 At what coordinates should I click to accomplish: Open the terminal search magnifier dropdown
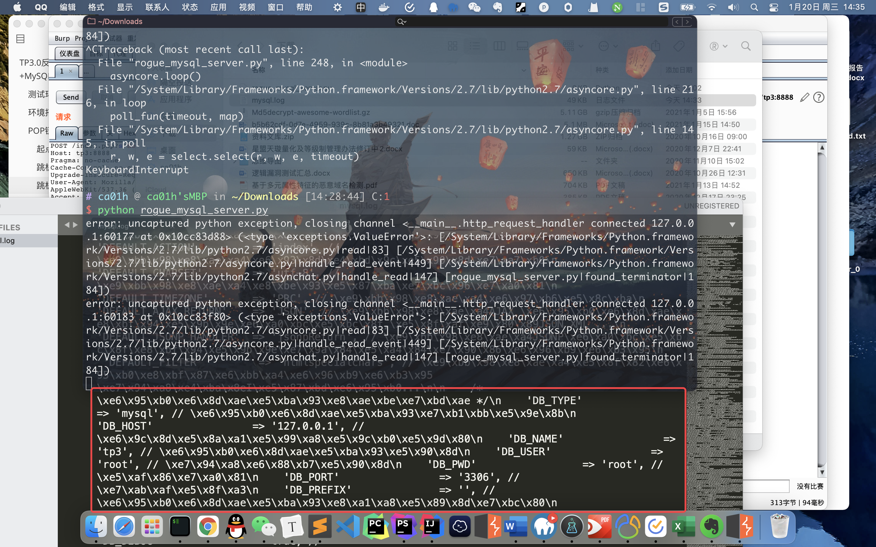click(401, 22)
